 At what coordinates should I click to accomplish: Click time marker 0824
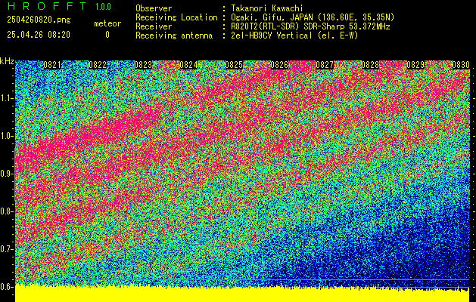(189, 65)
